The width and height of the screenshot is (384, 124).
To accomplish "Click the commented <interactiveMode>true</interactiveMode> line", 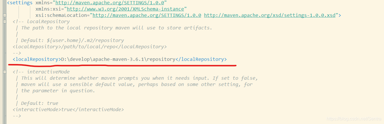I will point(68,109).
